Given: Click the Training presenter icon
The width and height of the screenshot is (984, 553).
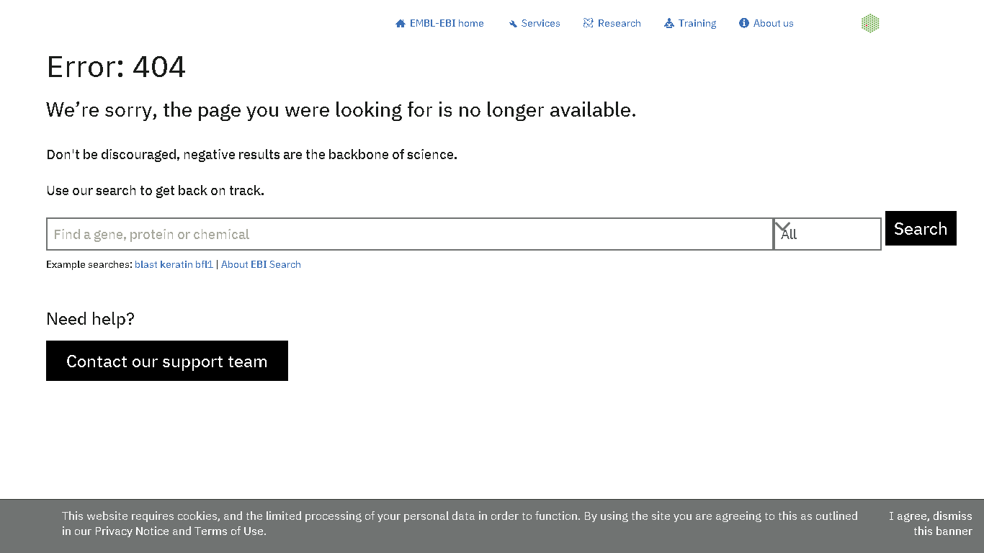Looking at the screenshot, I should click(x=669, y=23).
